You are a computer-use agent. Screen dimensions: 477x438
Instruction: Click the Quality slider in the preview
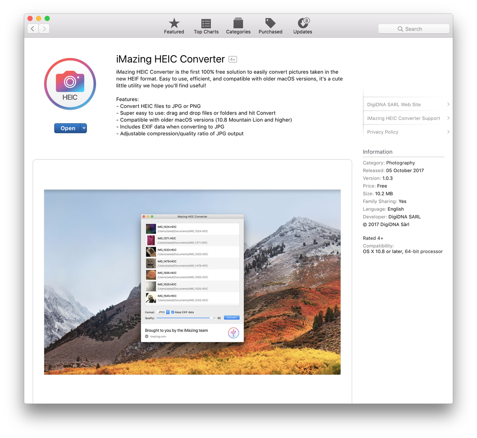pyautogui.click(x=185, y=318)
